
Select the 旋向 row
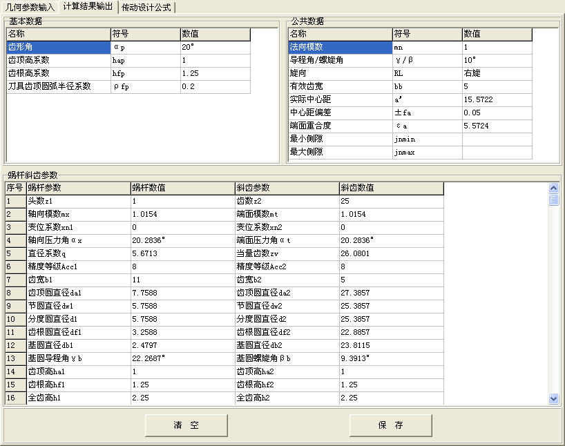(410, 73)
